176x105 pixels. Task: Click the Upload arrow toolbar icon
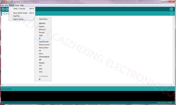[7, 9]
